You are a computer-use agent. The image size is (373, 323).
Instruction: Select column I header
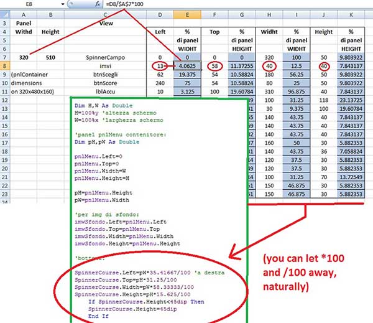pyautogui.click(x=297, y=15)
